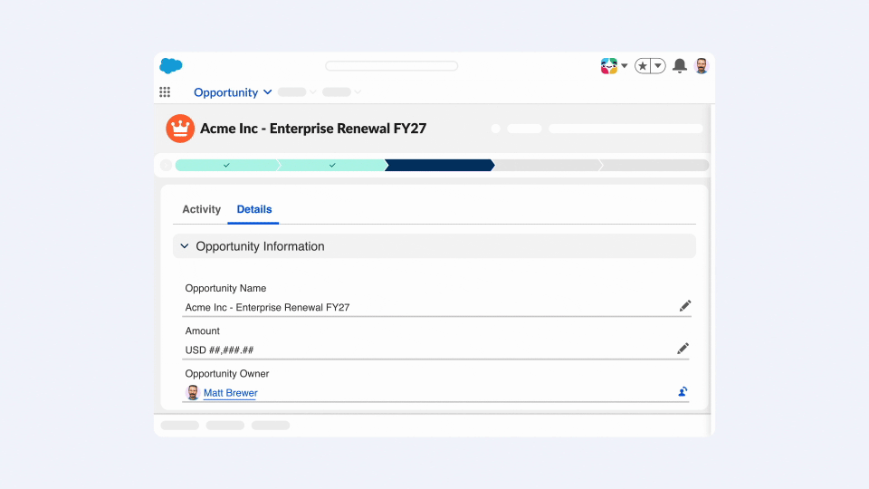This screenshot has width=869, height=489.
Task: Click the Opportunity Name field value text
Action: pos(267,308)
